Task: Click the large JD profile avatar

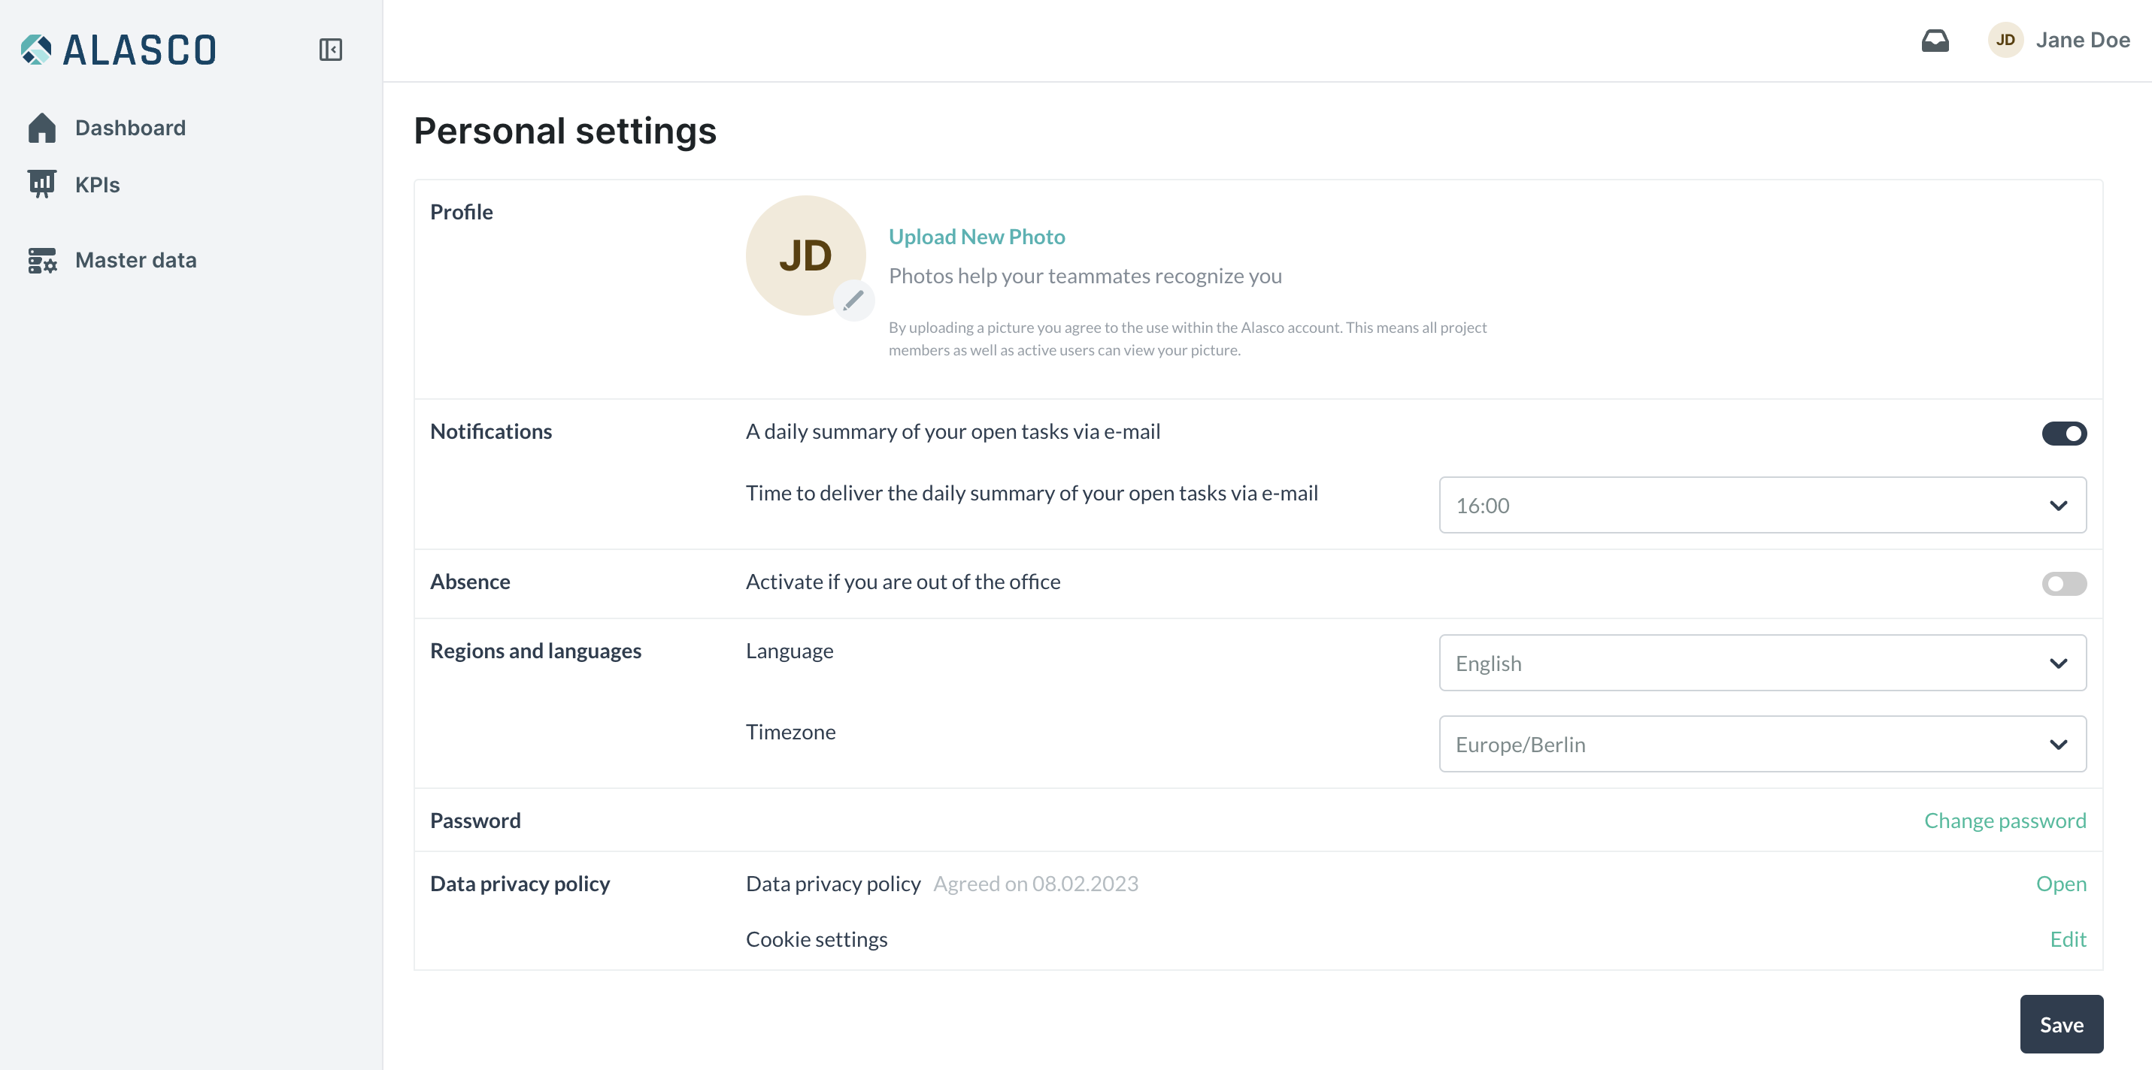Action: point(805,255)
